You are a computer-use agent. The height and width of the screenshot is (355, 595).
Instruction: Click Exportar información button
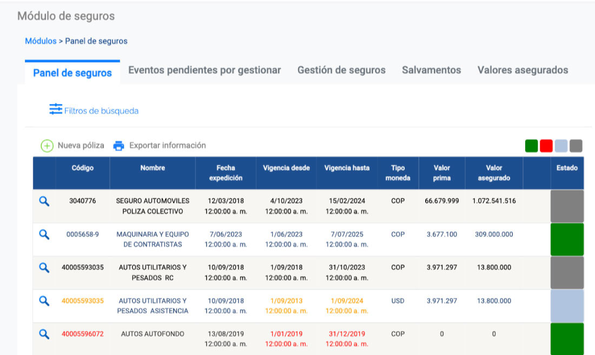click(x=168, y=146)
